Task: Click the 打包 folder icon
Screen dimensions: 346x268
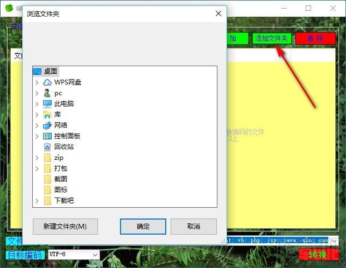Action: pos(47,168)
